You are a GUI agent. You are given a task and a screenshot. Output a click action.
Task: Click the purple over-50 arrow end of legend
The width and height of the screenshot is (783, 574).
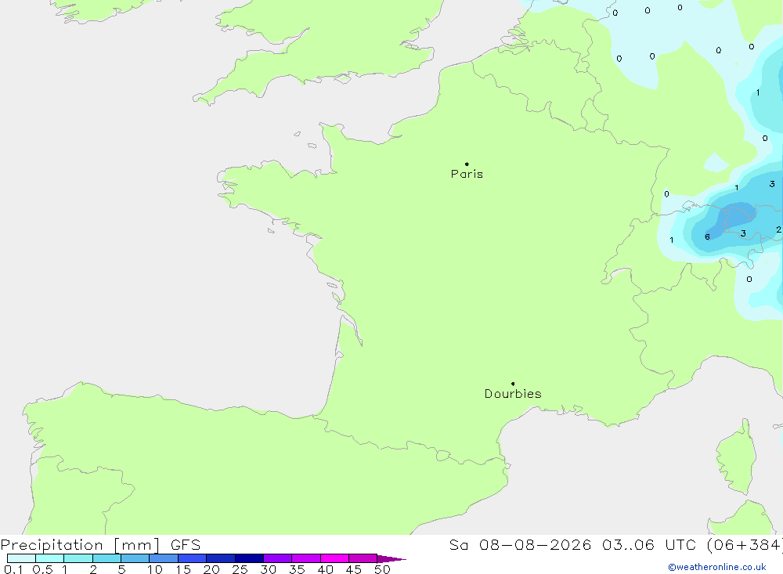(391, 558)
